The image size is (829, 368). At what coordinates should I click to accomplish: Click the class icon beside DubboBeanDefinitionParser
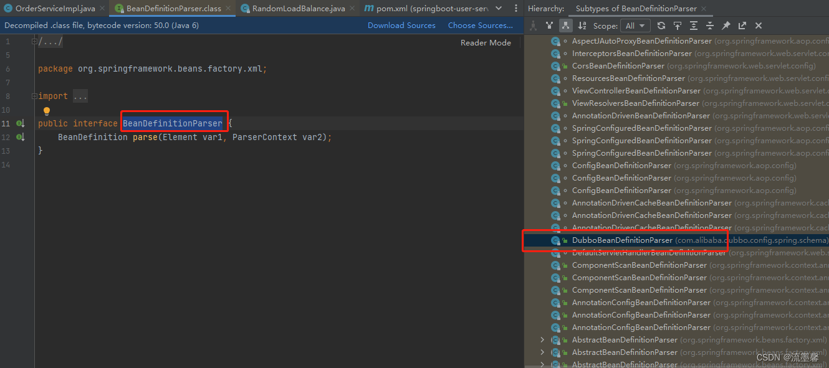tap(556, 240)
